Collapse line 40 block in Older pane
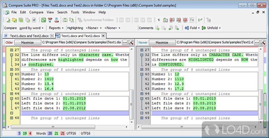 [x=12, y=74]
